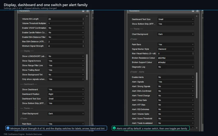Click the Max Visual History spinner arrows
218x136 pixels.
click(193, 54)
